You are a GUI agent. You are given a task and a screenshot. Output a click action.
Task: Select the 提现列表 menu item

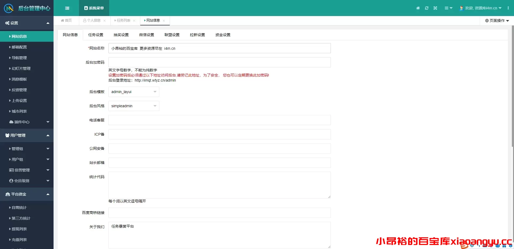tap(19, 229)
